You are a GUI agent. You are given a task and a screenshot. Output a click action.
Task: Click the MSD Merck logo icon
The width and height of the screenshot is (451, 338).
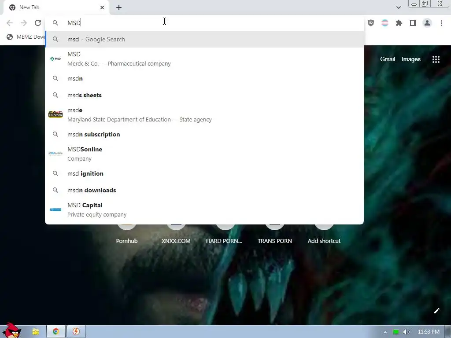[55, 59]
